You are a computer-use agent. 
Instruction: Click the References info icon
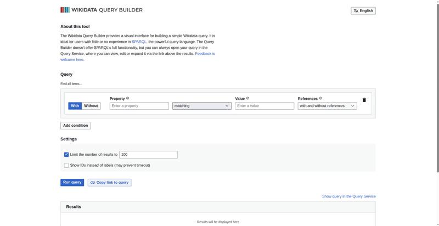tap(320, 99)
